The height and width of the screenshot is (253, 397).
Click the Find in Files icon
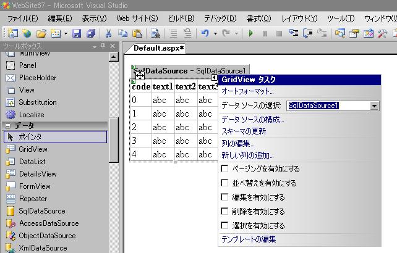[155, 33]
